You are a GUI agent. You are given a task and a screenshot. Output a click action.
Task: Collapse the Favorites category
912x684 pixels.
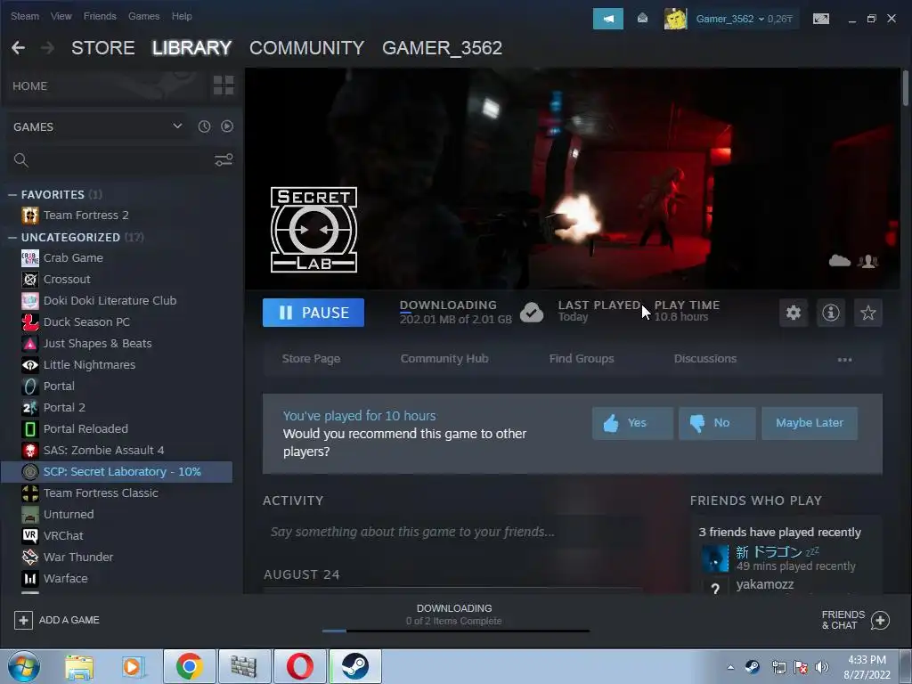pyautogui.click(x=12, y=194)
